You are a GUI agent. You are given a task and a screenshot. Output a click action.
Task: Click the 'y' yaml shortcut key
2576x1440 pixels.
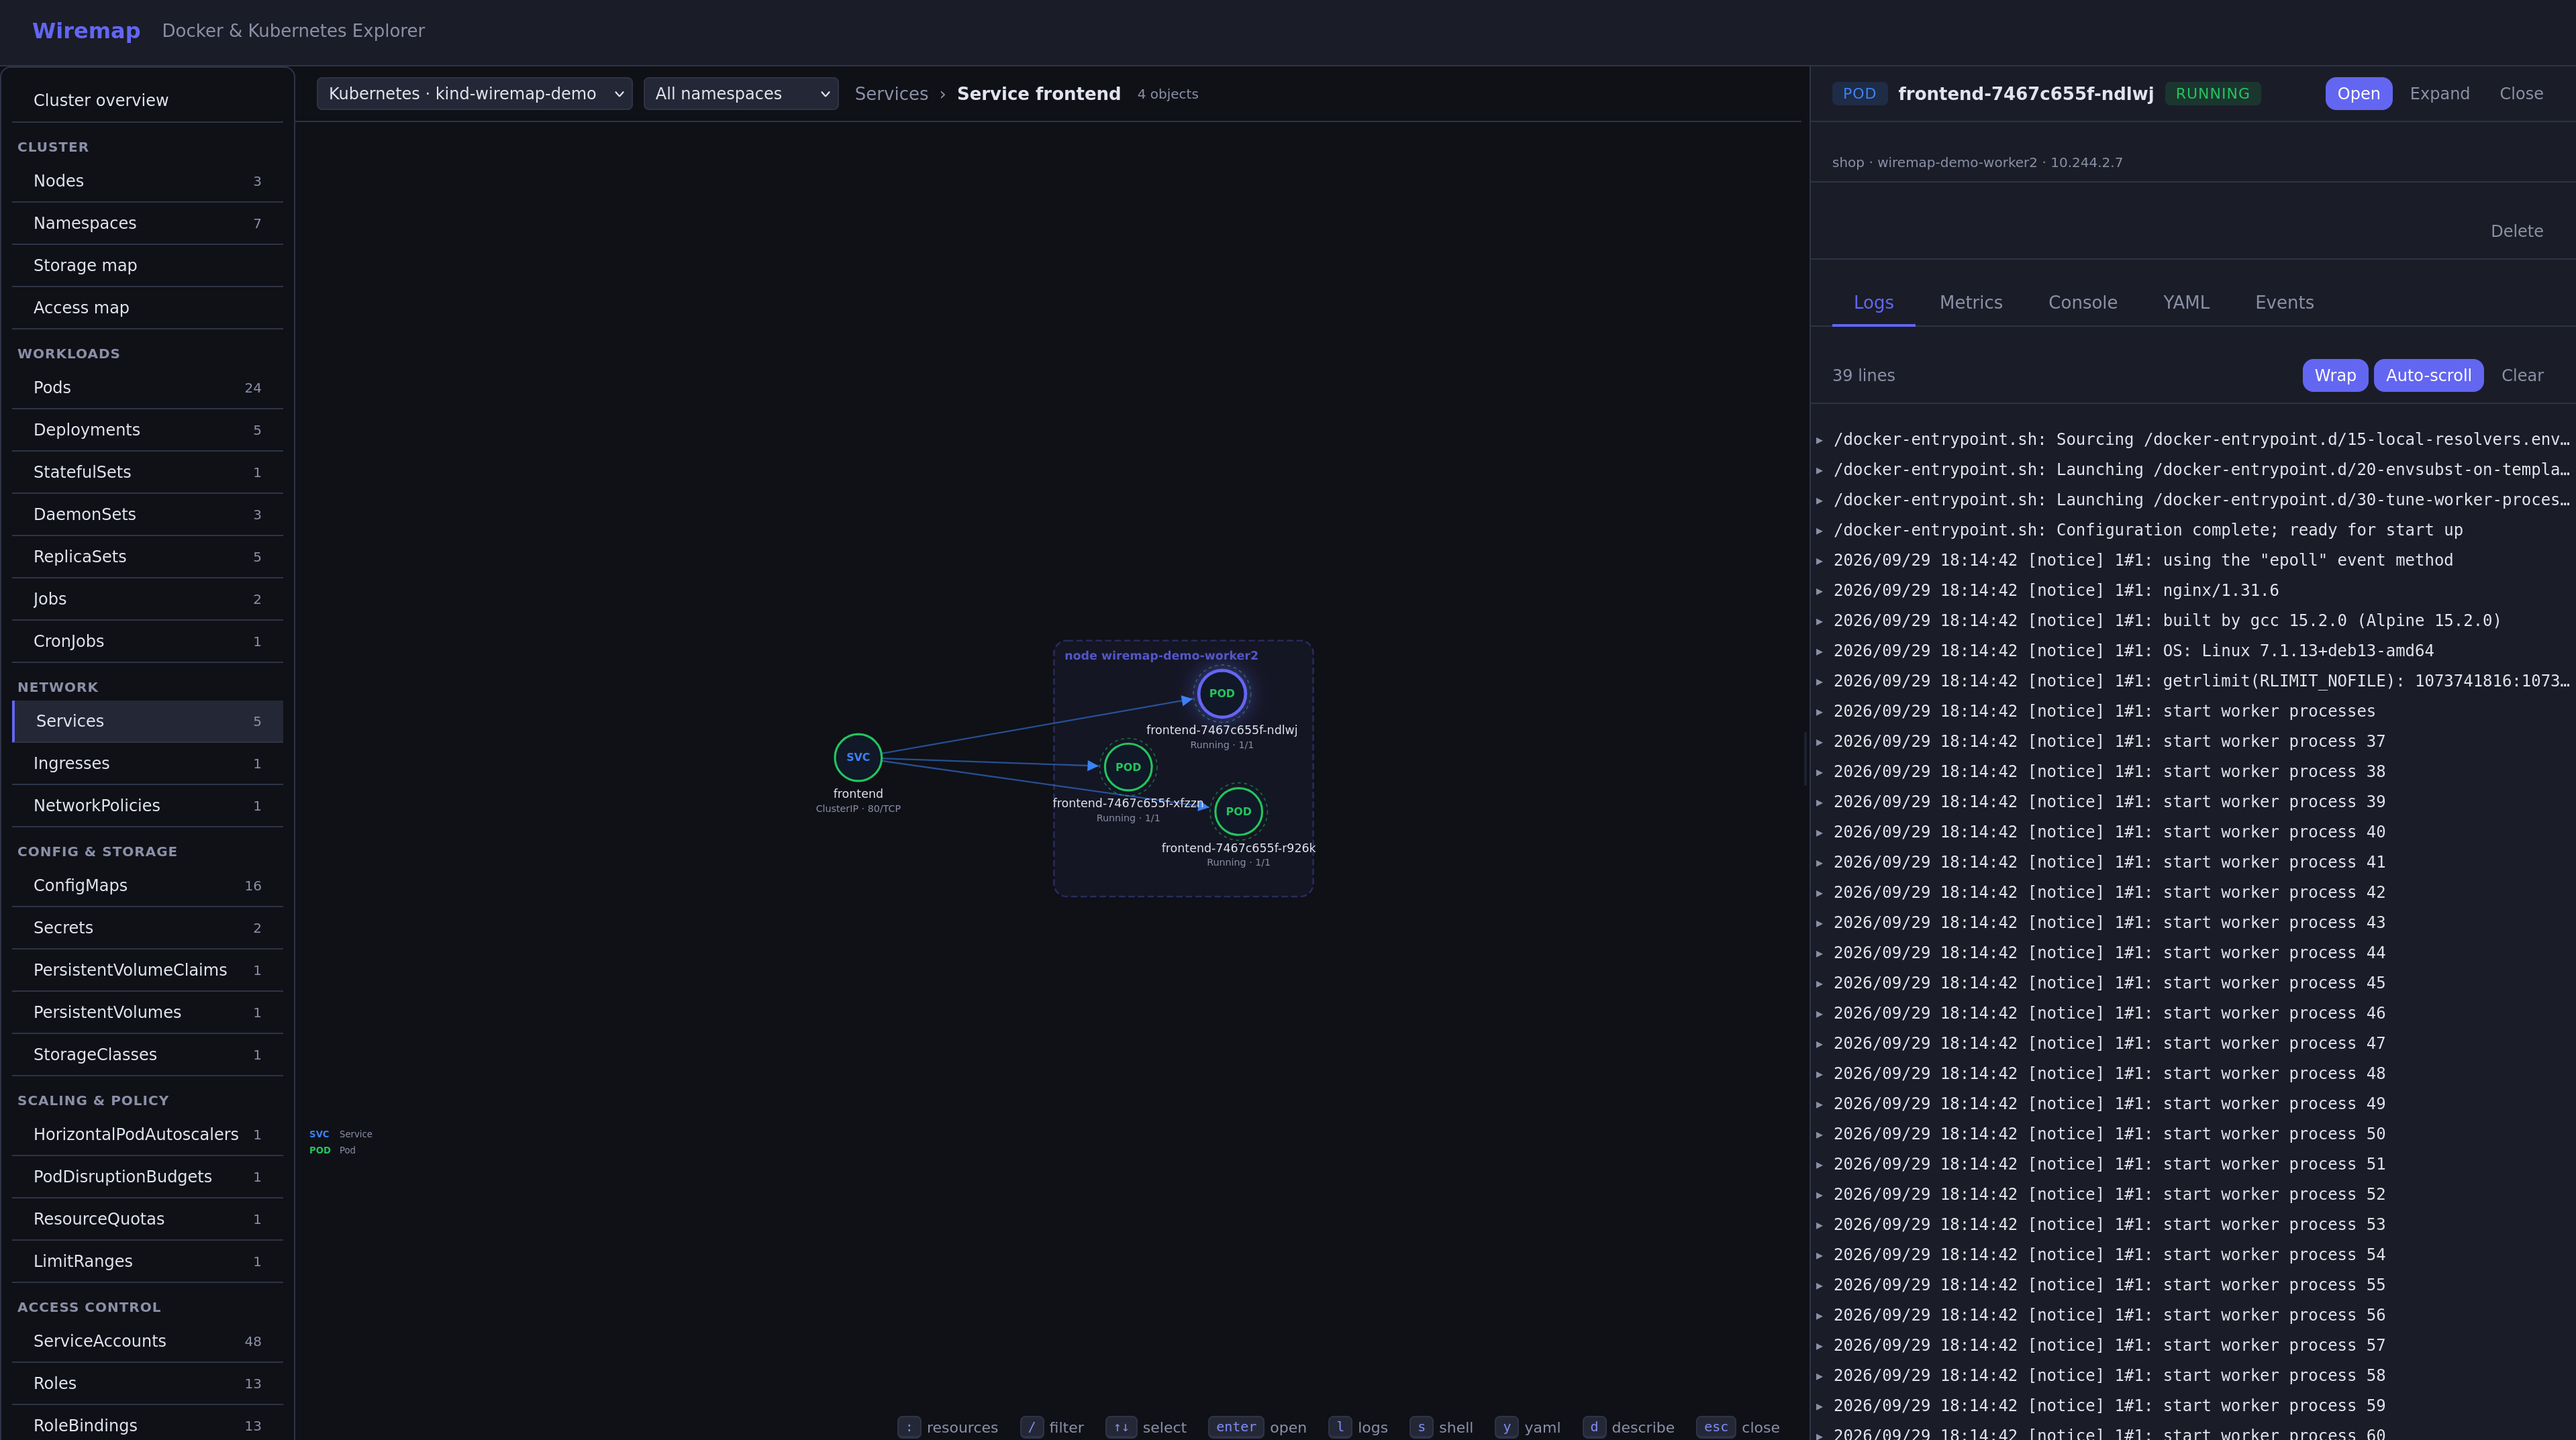pos(1506,1427)
